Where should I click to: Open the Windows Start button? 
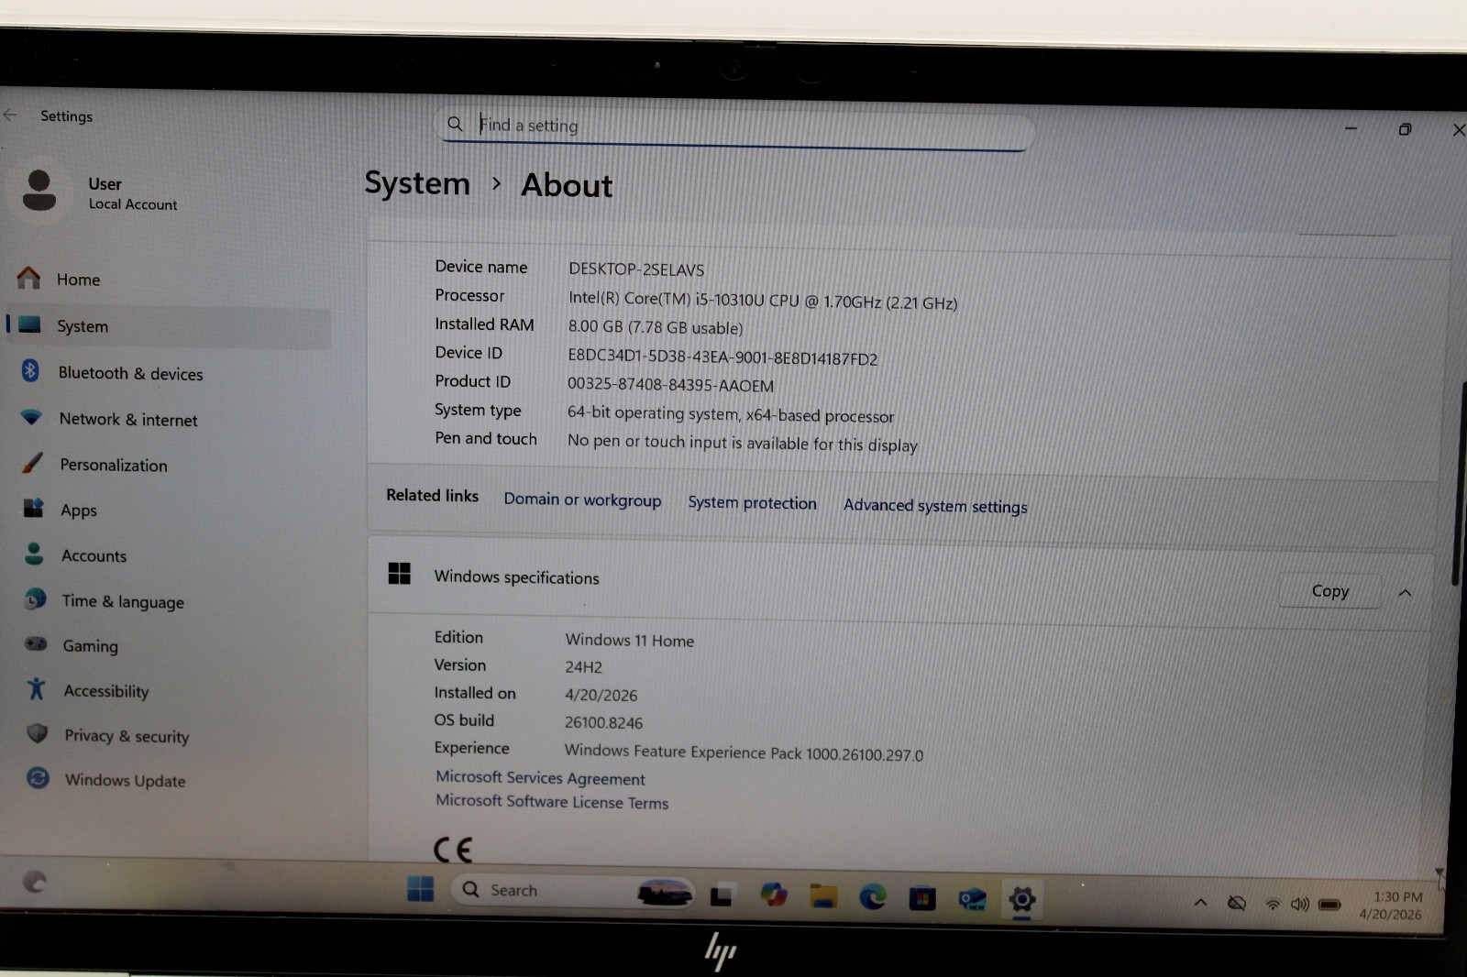[x=420, y=888]
